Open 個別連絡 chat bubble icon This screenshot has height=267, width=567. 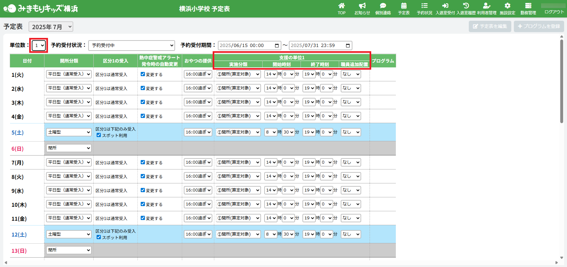pos(383,6)
